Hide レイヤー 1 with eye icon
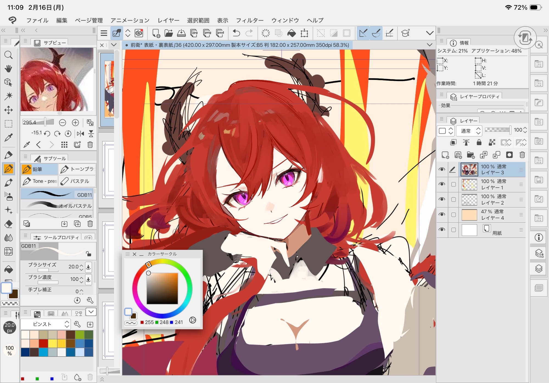The width and height of the screenshot is (549, 383). coord(442,184)
